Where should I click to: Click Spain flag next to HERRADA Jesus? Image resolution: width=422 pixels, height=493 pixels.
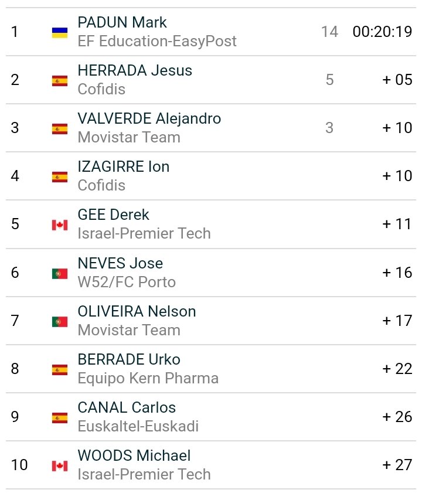tap(59, 81)
